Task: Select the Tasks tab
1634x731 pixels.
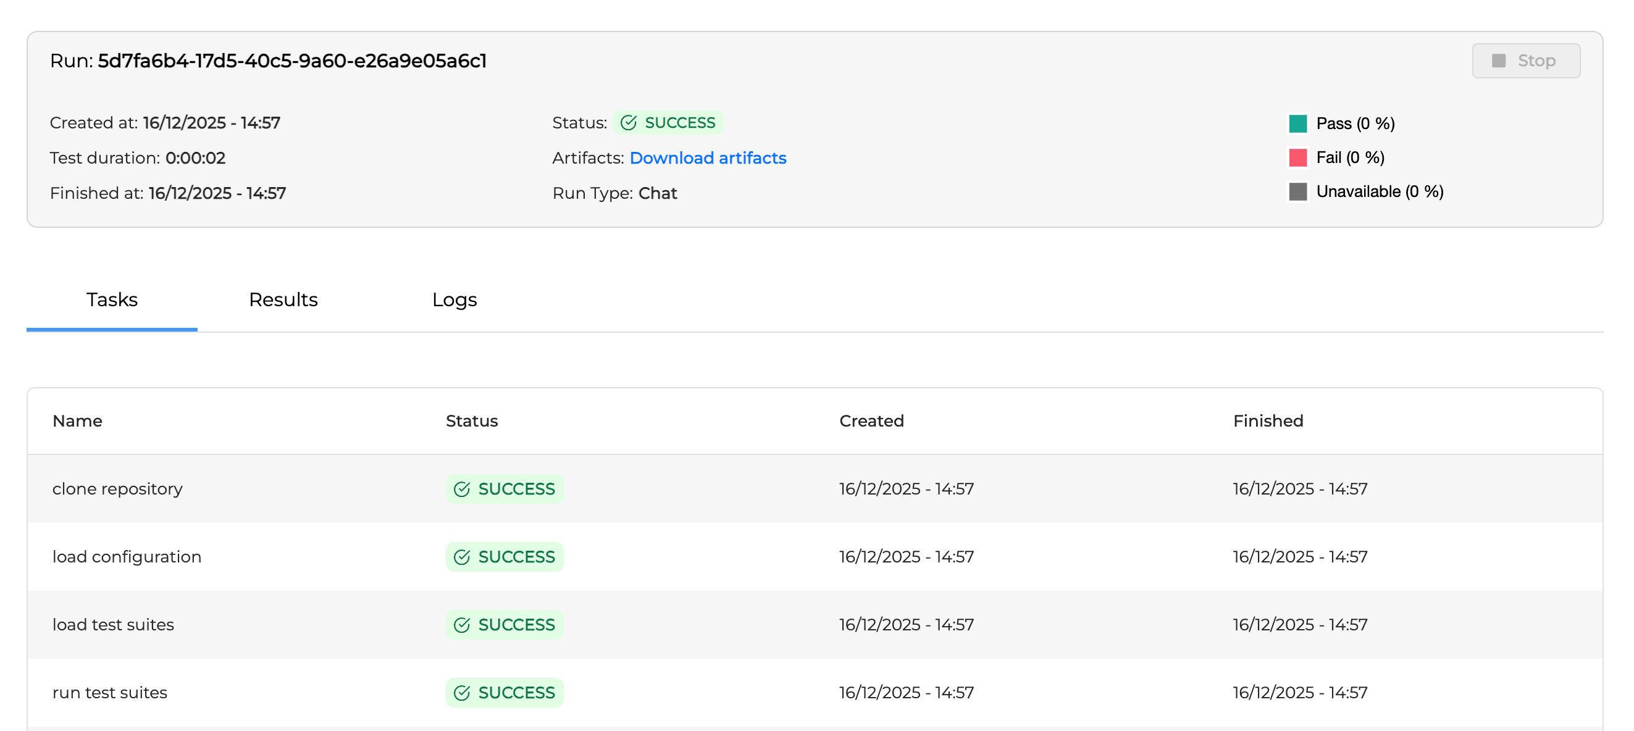Action: 112,299
